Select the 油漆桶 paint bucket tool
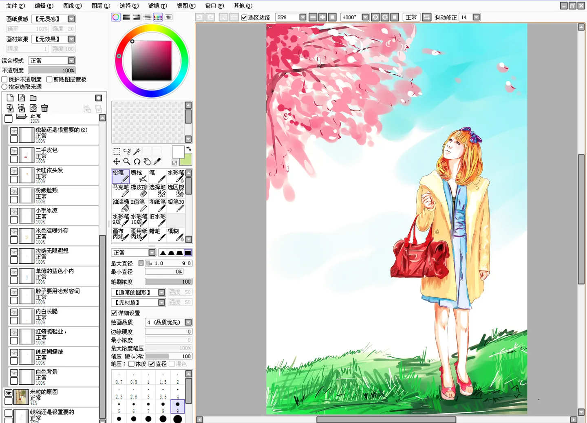Screen dimensions: 587x423 click(121, 205)
